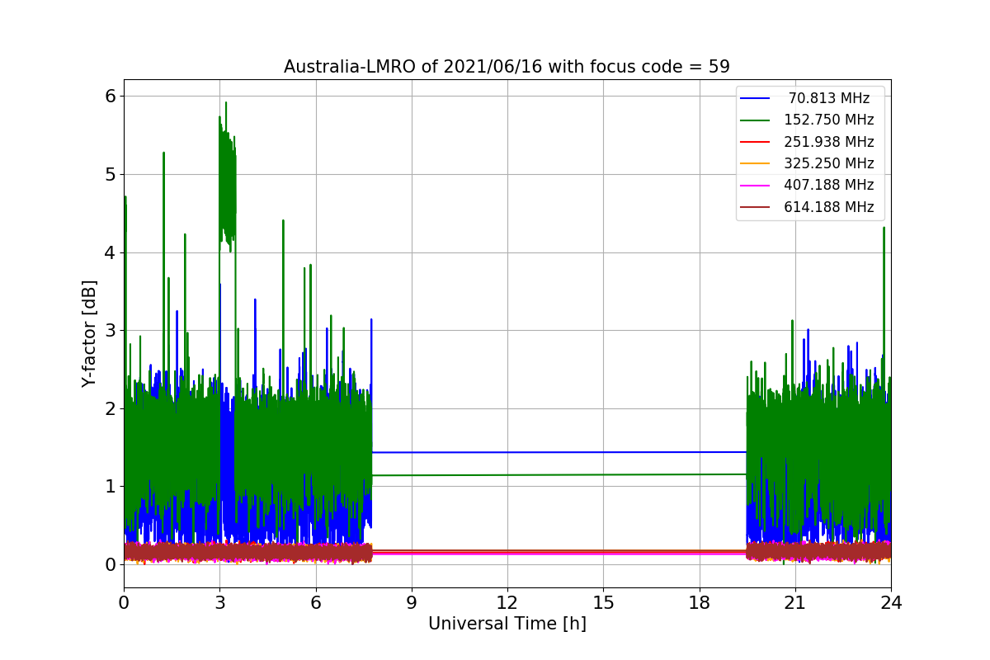Screen dimensions: 990x660
Task: Click the orange line swatch in legend
Action: (x=755, y=163)
